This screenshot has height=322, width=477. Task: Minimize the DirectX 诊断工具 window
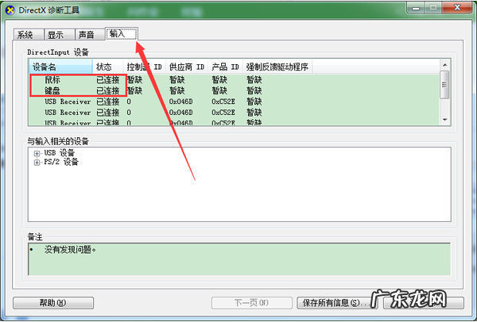point(416,8)
